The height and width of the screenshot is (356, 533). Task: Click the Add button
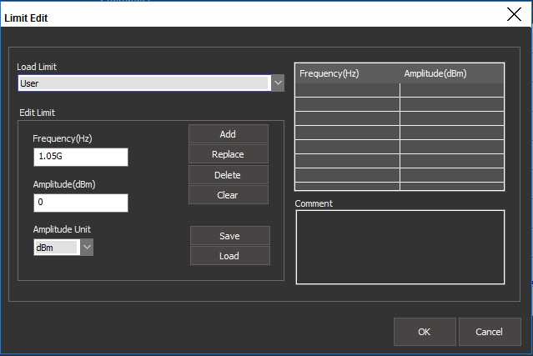(x=228, y=134)
